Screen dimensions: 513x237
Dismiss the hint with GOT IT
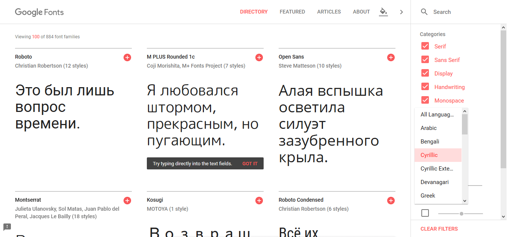[250, 164]
